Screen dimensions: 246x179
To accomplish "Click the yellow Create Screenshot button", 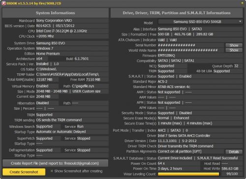I will click(24, 172).
